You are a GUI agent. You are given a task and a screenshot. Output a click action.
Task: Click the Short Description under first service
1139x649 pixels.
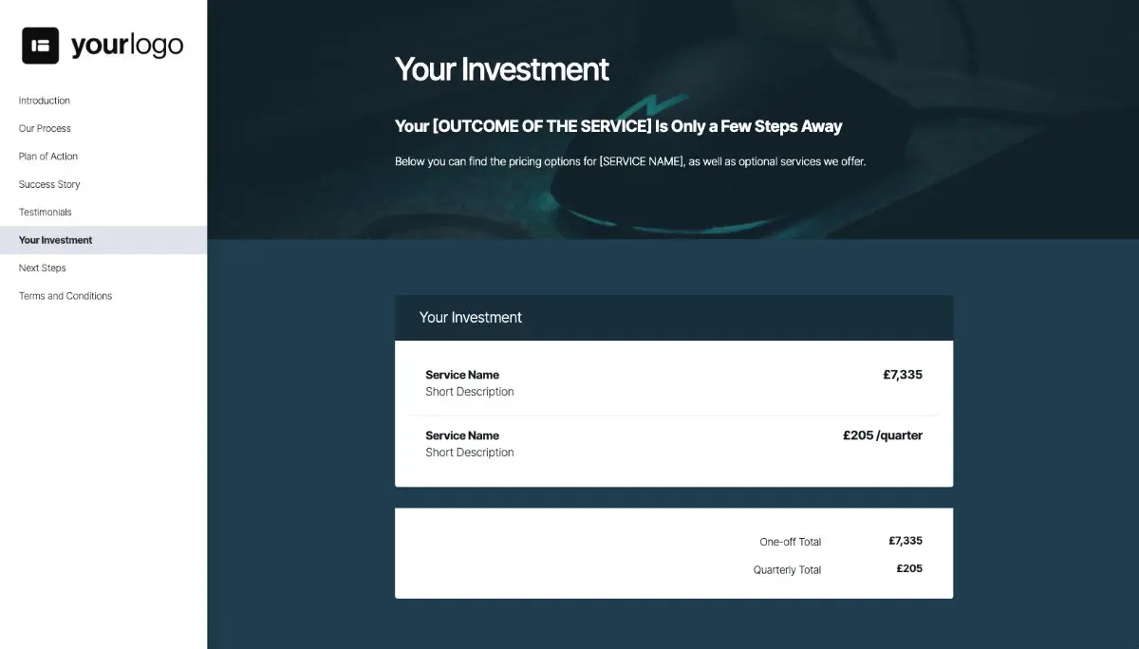tap(470, 391)
